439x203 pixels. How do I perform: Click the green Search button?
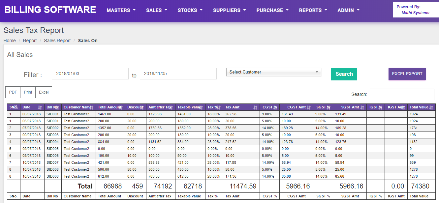[344, 74]
